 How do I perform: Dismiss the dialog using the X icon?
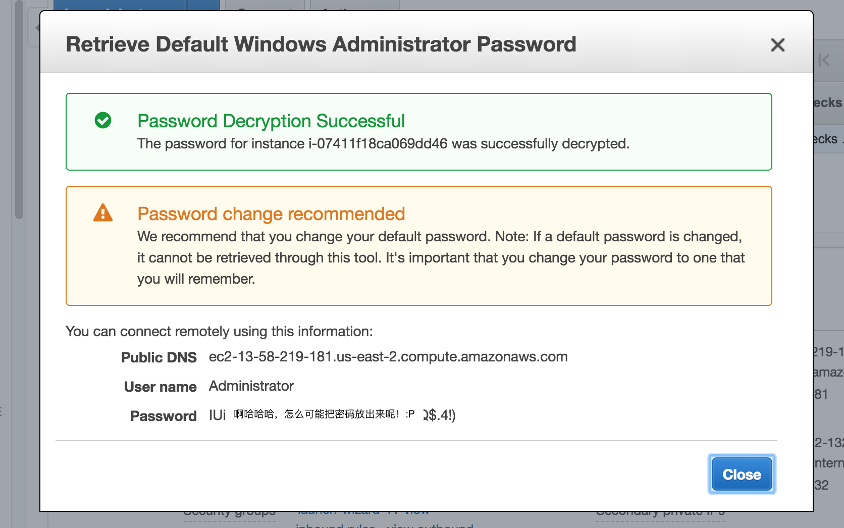tap(777, 45)
